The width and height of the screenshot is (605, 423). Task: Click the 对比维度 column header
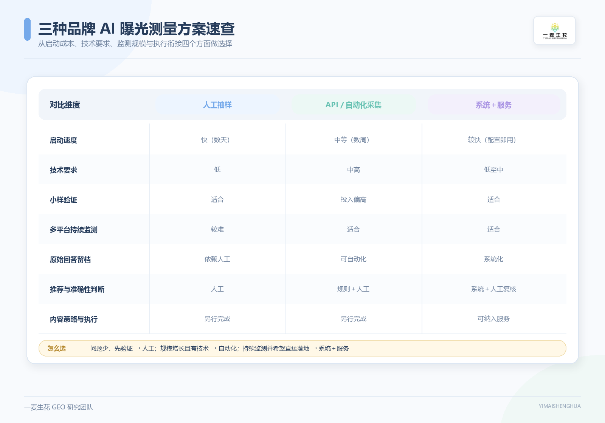[x=65, y=105]
